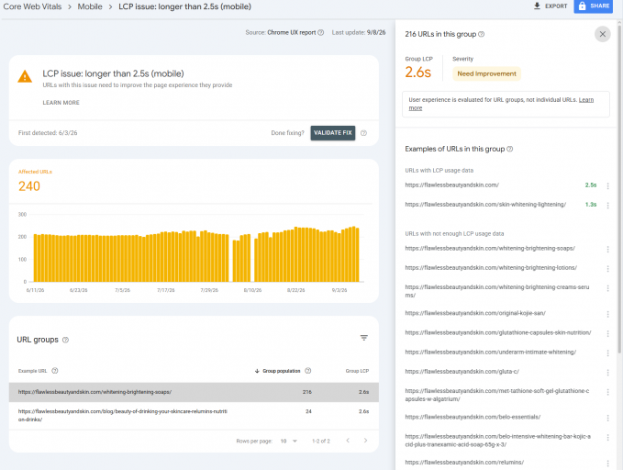The width and height of the screenshot is (623, 470).
Task: Open Core Web Vitals breadcrumb
Action: 32,6
